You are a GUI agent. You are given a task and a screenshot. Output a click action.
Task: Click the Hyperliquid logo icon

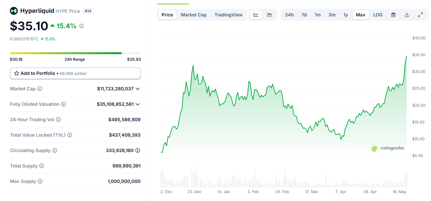[14, 11]
